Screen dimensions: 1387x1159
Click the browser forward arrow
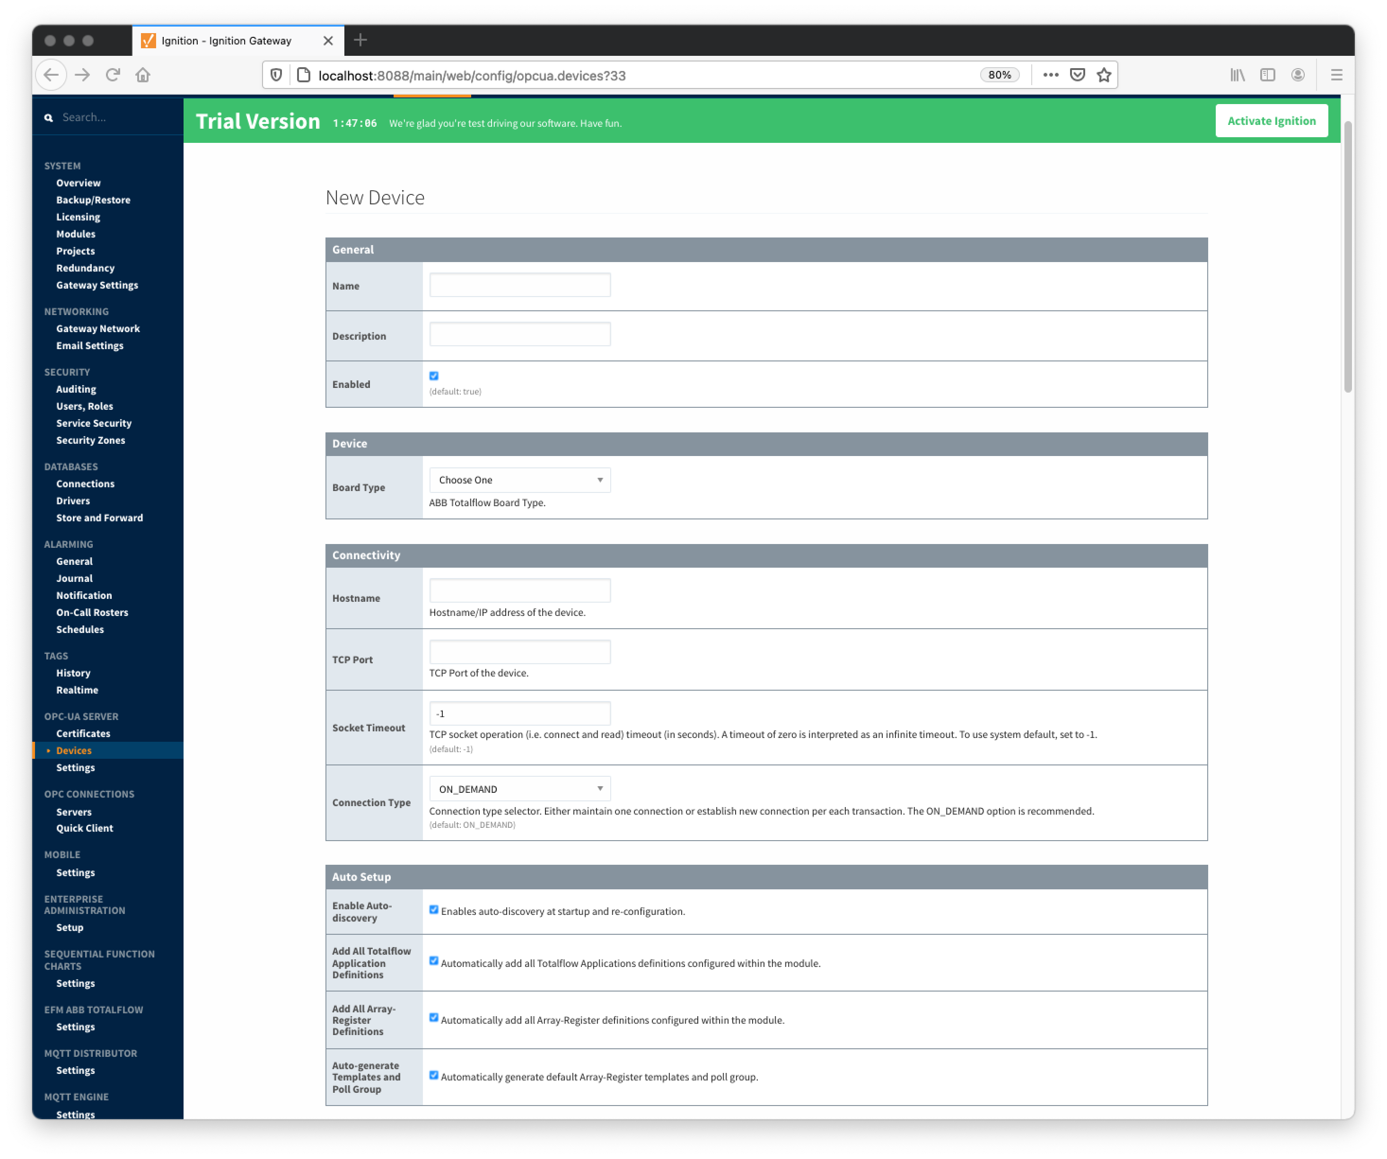click(82, 75)
